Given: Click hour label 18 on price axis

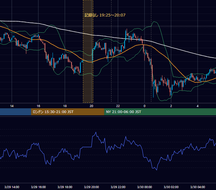Looking at the screenshot, I should [x=65, y=106].
